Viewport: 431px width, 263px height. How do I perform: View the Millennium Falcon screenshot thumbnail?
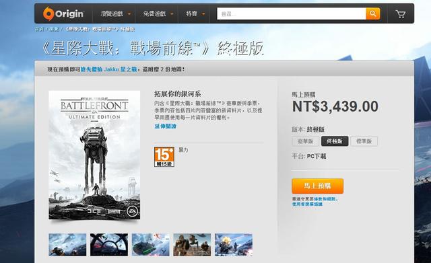[150, 245]
